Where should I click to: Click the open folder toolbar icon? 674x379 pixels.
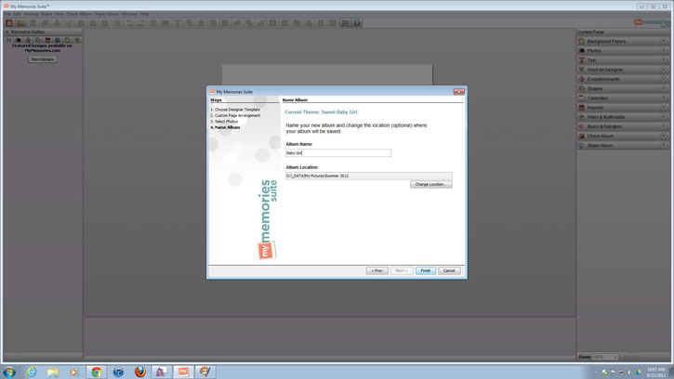tap(20, 23)
